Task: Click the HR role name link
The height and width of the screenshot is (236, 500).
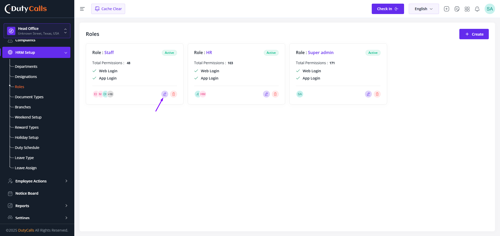Action: point(209,53)
